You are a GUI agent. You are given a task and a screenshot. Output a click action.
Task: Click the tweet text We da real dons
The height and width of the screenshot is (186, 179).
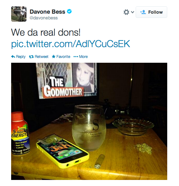click(x=46, y=32)
